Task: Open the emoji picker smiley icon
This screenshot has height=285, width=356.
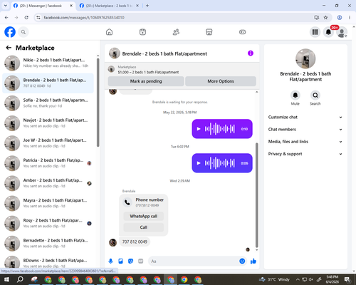Action: (x=242, y=261)
